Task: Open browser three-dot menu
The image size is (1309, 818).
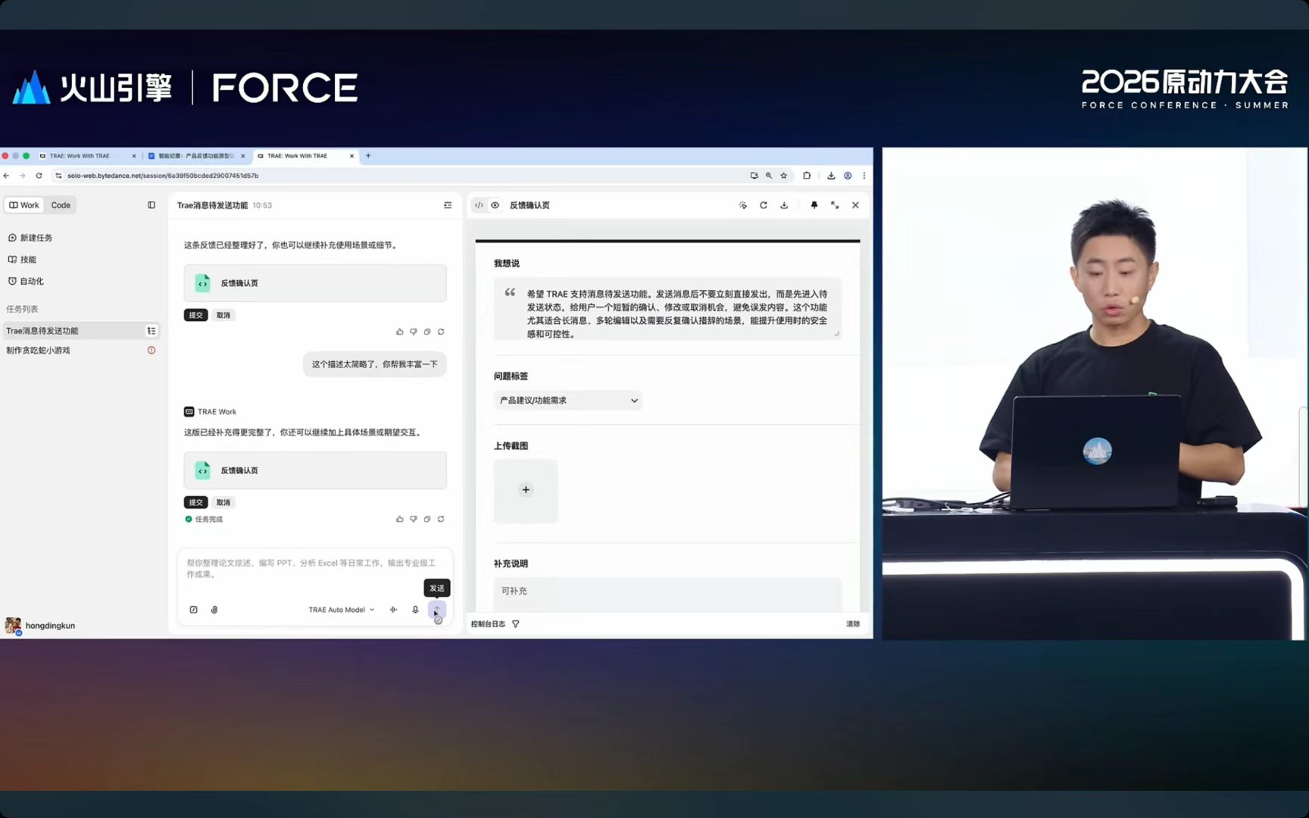Action: 864,176
